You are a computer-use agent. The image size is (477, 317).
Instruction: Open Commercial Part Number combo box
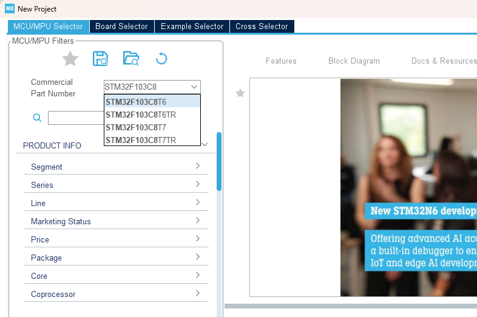(x=152, y=87)
